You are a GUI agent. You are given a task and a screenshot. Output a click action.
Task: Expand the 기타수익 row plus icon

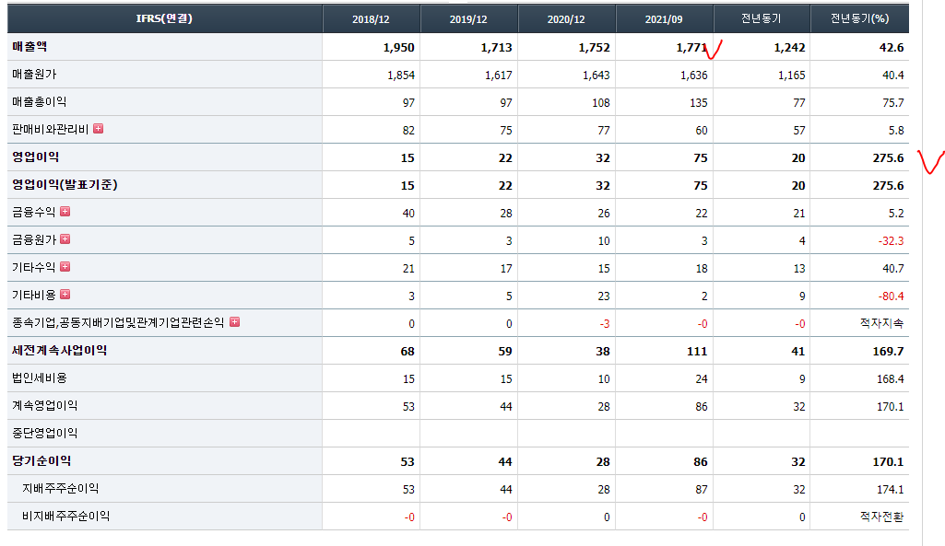(65, 267)
